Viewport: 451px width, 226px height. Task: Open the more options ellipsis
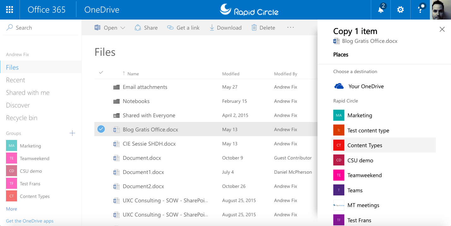point(291,27)
